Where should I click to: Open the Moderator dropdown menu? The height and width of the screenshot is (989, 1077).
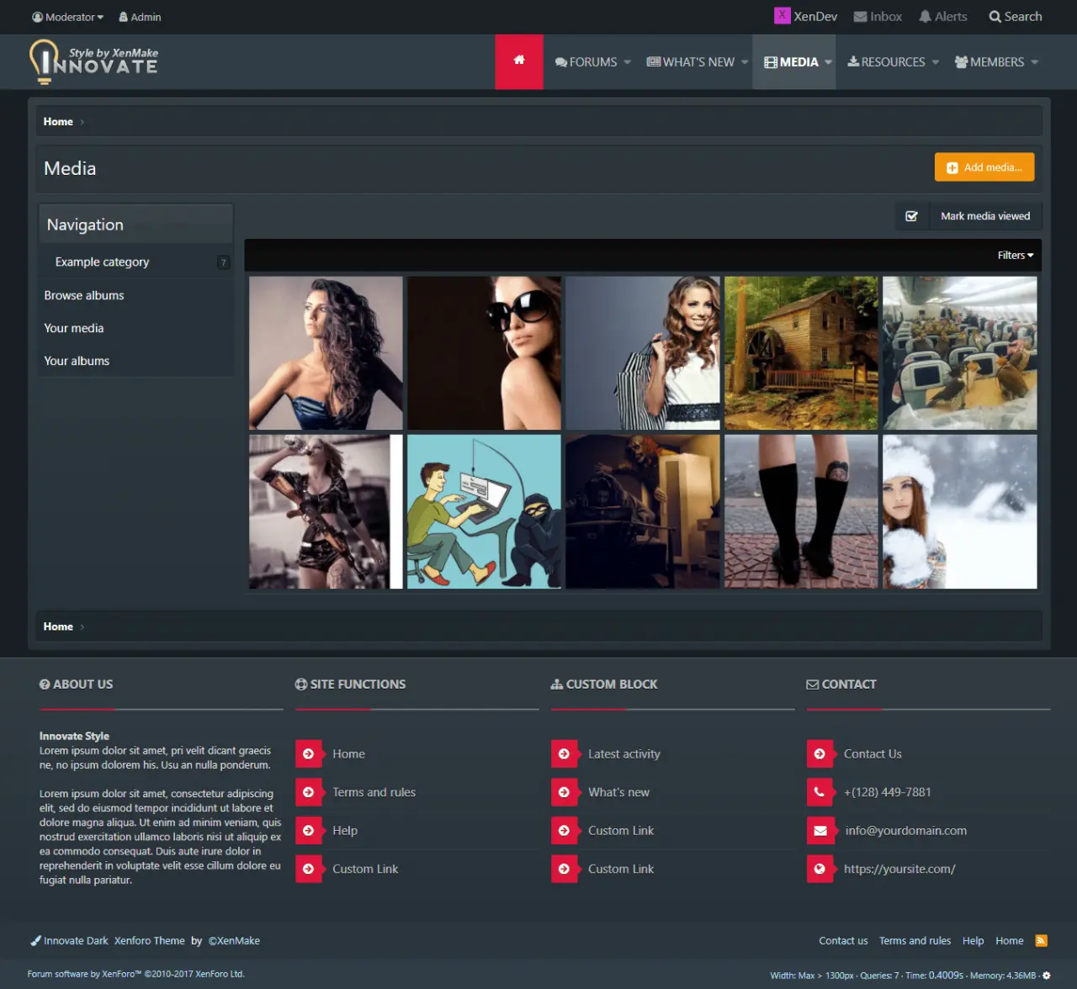pos(68,17)
